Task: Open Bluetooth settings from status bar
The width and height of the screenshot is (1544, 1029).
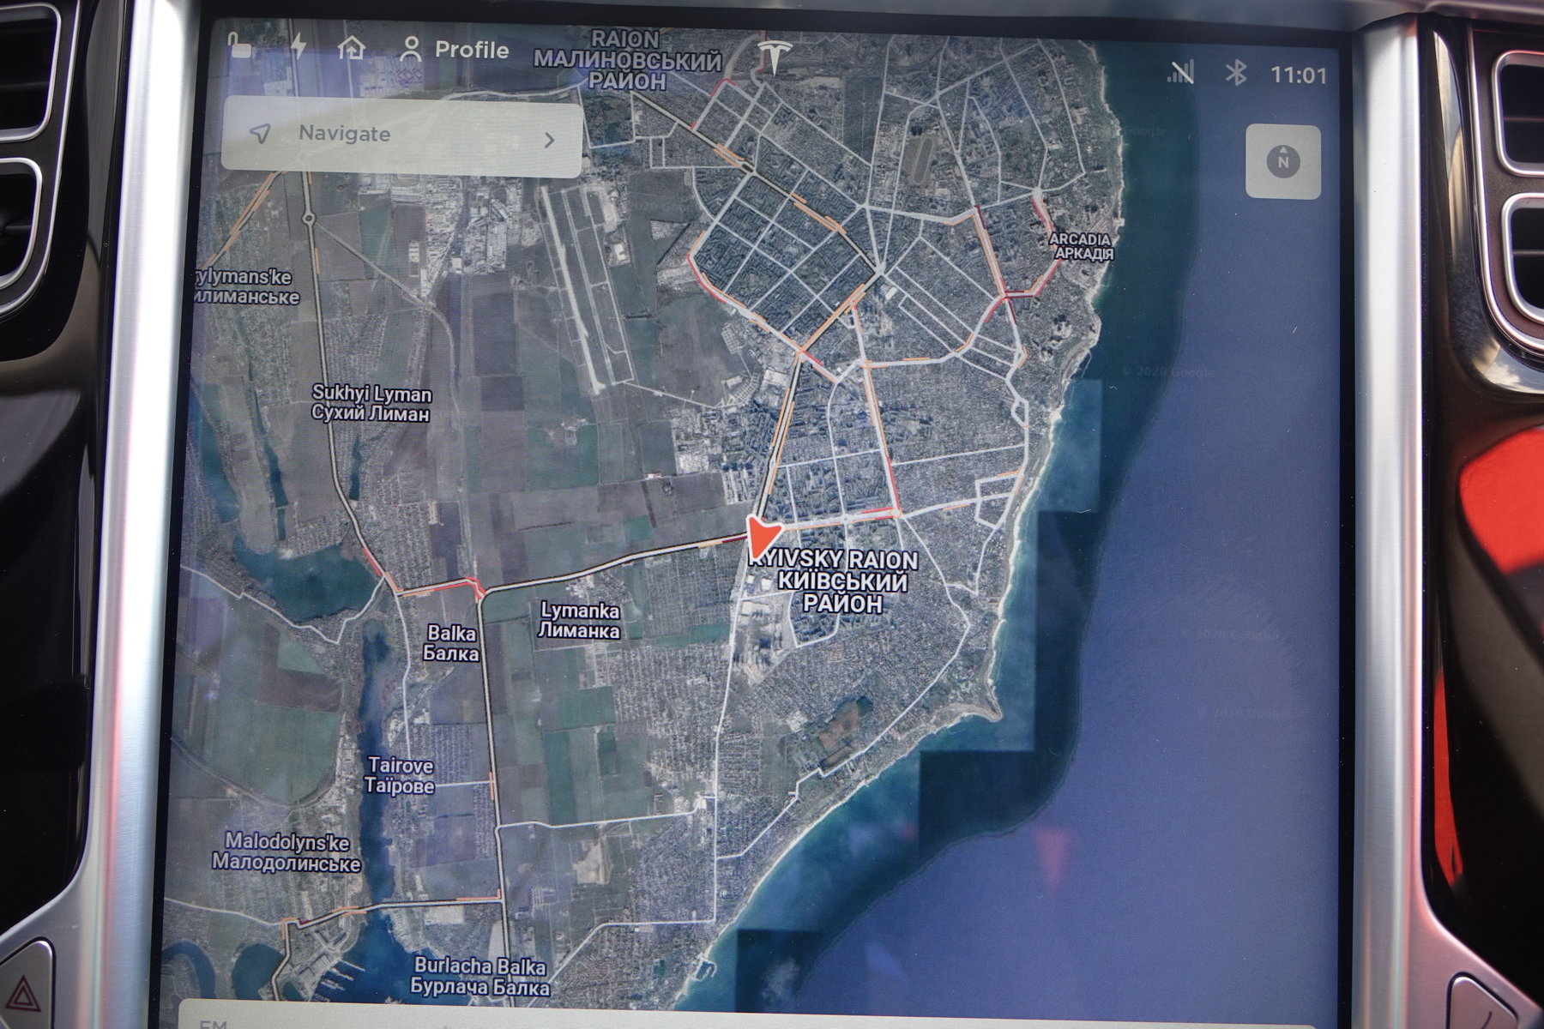Action: 1235,74
